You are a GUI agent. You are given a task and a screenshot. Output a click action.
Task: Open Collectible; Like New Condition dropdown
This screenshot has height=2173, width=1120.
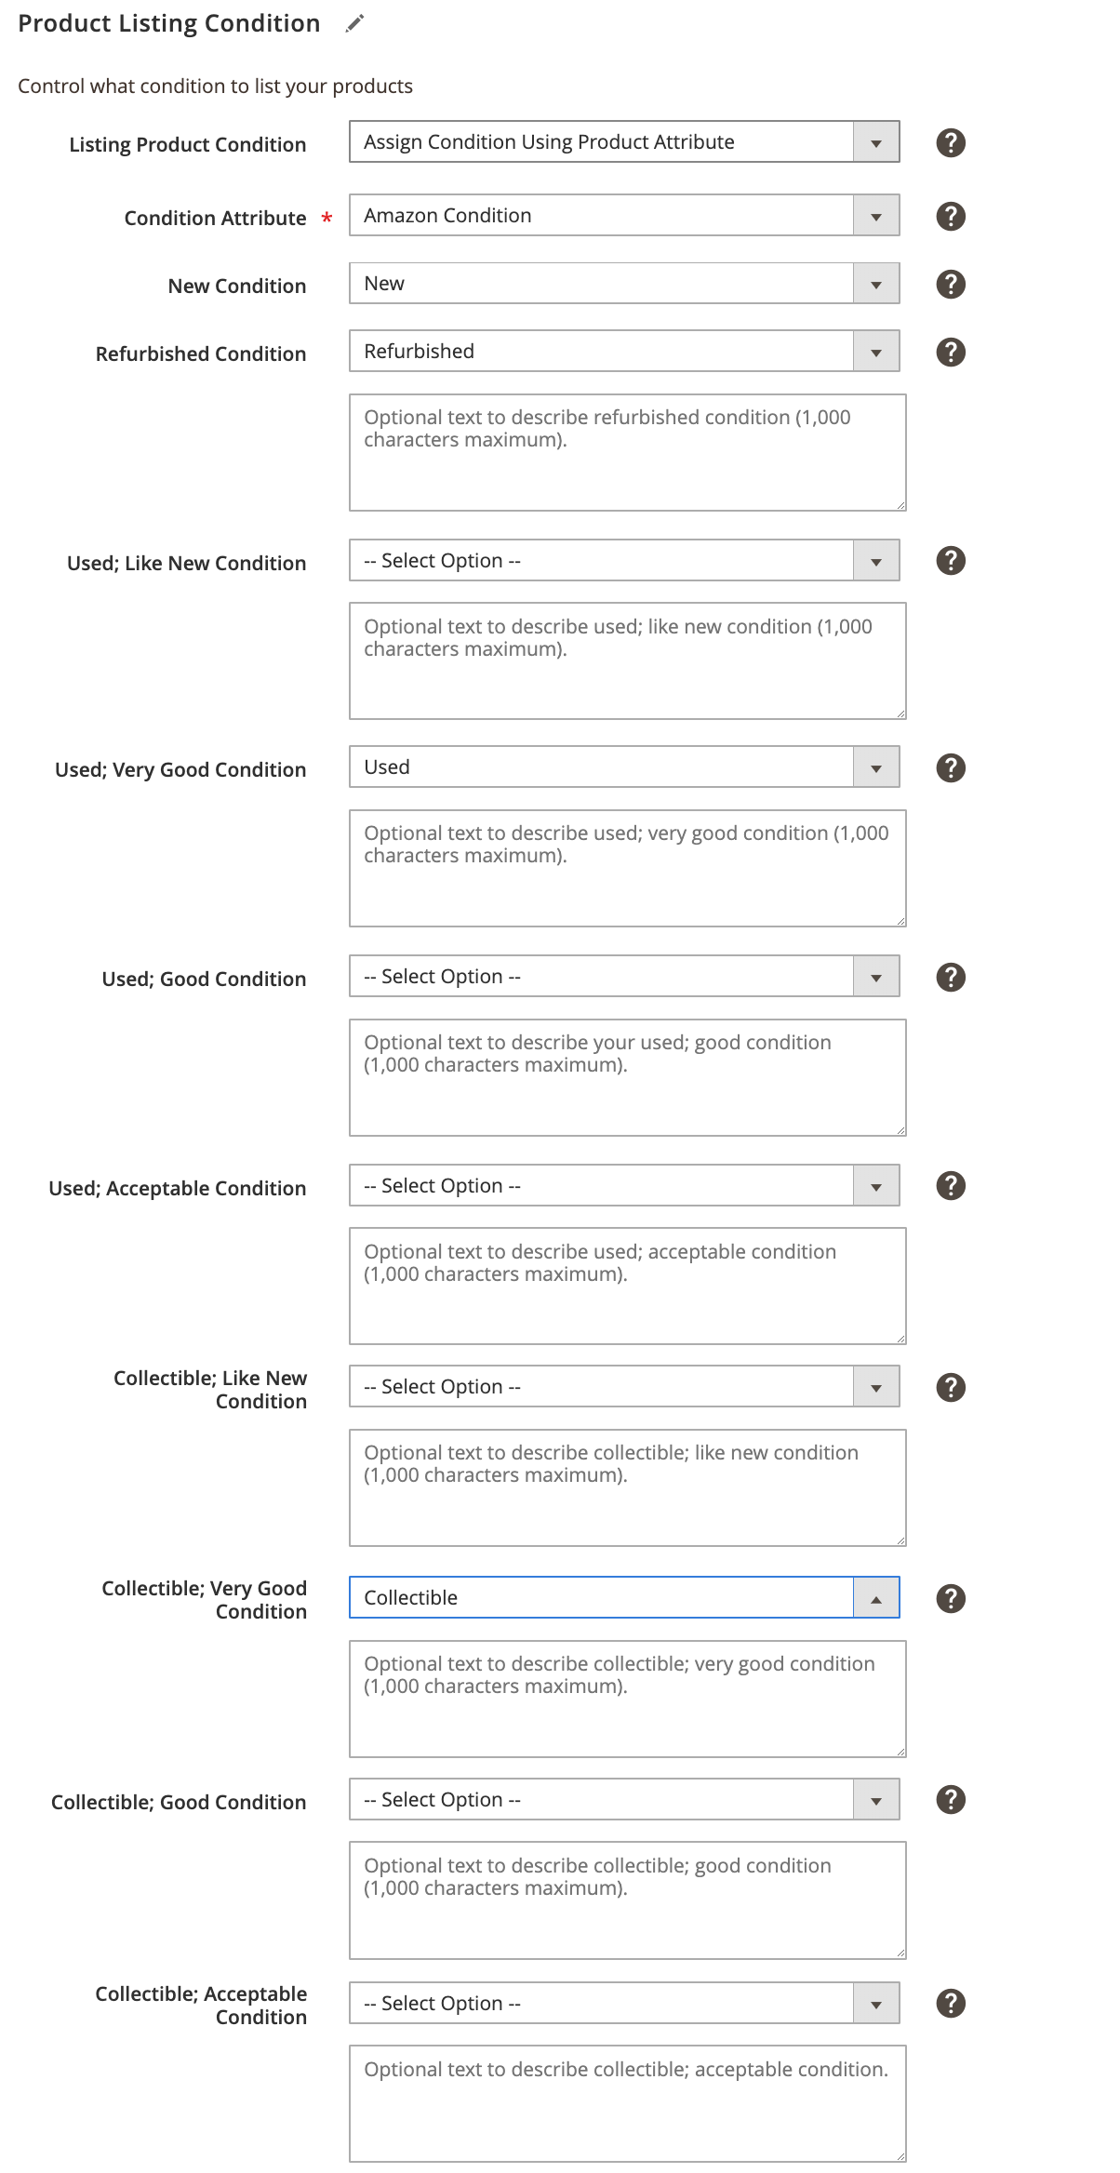(x=624, y=1386)
